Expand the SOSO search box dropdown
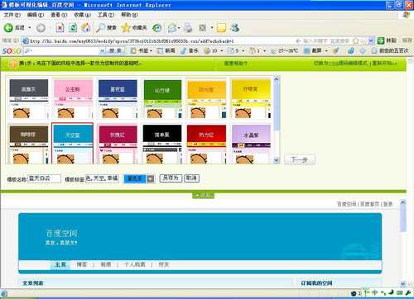Image resolution: width=414 pixels, height=299 pixels. [x=103, y=50]
